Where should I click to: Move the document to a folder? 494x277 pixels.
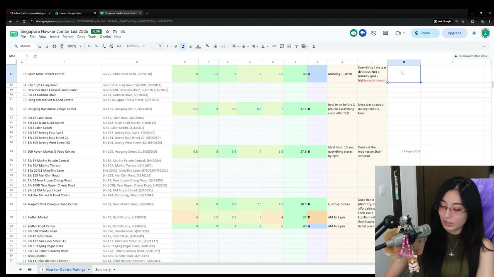coord(115,32)
